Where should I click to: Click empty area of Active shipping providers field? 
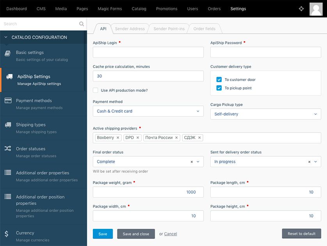tap(262, 138)
